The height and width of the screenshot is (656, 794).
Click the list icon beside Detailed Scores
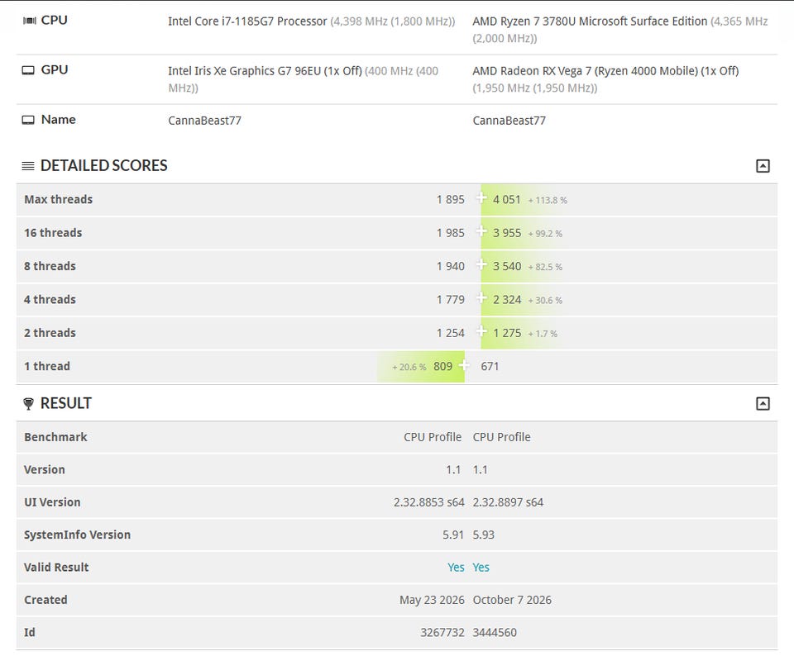[x=28, y=166]
